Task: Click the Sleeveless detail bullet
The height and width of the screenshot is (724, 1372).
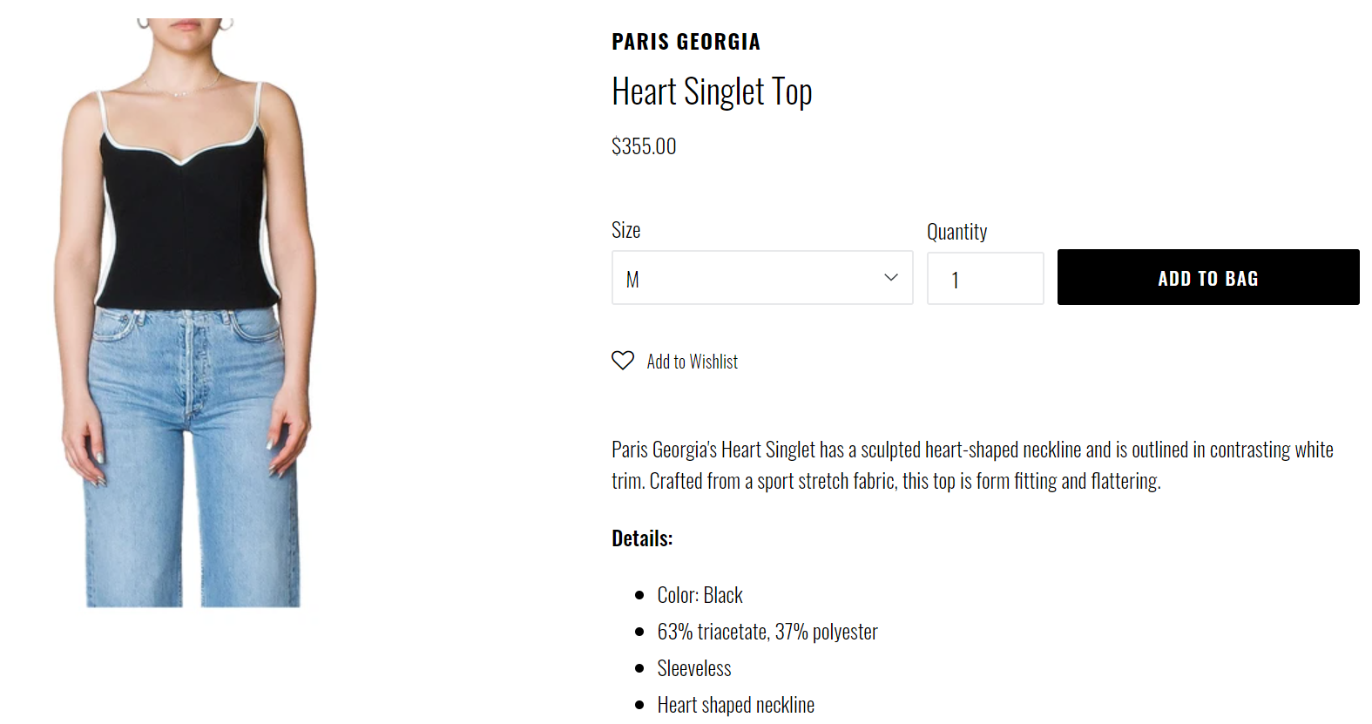Action: click(x=693, y=668)
